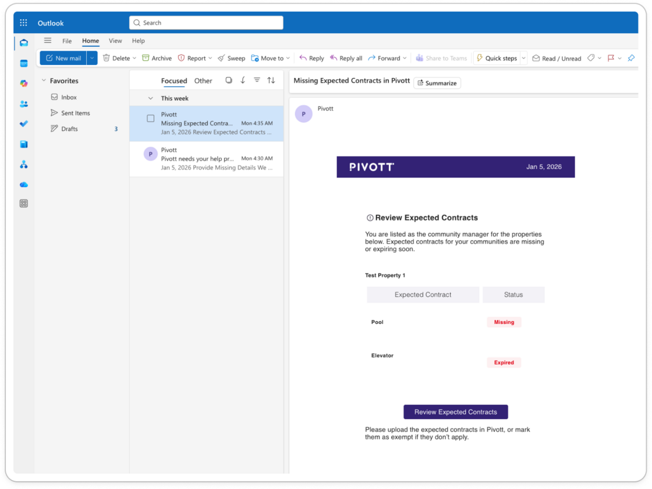Open the Pivott needs your help email
The width and height of the screenshot is (652, 489).
pyautogui.click(x=207, y=159)
